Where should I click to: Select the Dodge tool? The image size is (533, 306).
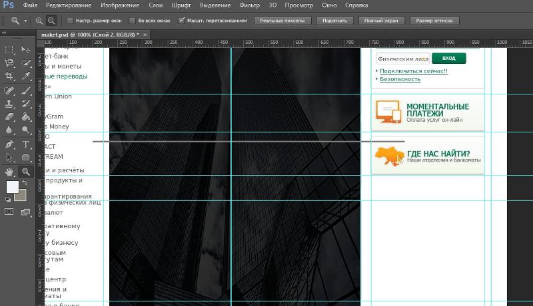point(26,130)
